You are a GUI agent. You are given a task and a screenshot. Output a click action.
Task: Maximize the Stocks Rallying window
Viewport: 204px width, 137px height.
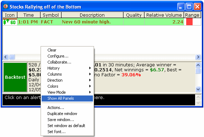point(189,7)
